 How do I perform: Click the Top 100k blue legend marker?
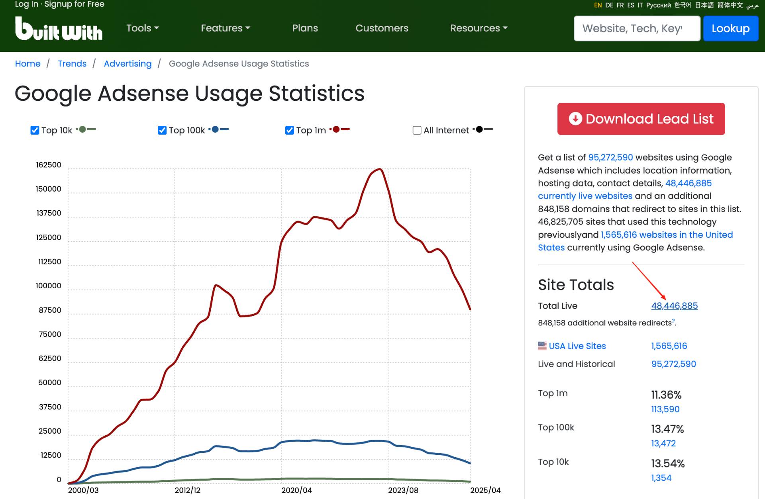(x=219, y=129)
